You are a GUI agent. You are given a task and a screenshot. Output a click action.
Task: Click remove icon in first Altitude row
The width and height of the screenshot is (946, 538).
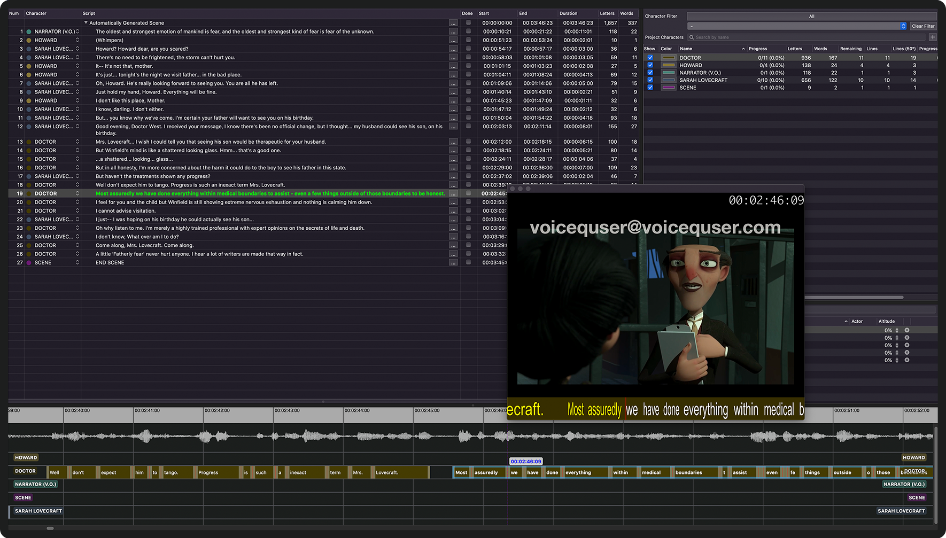[907, 330]
